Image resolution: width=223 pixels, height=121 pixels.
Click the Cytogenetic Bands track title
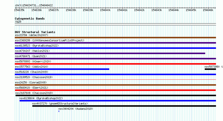pos(30,19)
